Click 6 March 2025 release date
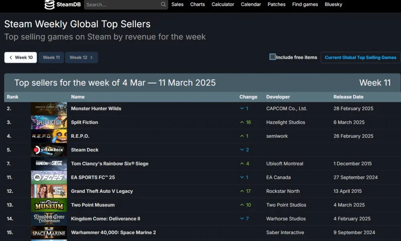The image size is (401, 241). click(349, 122)
